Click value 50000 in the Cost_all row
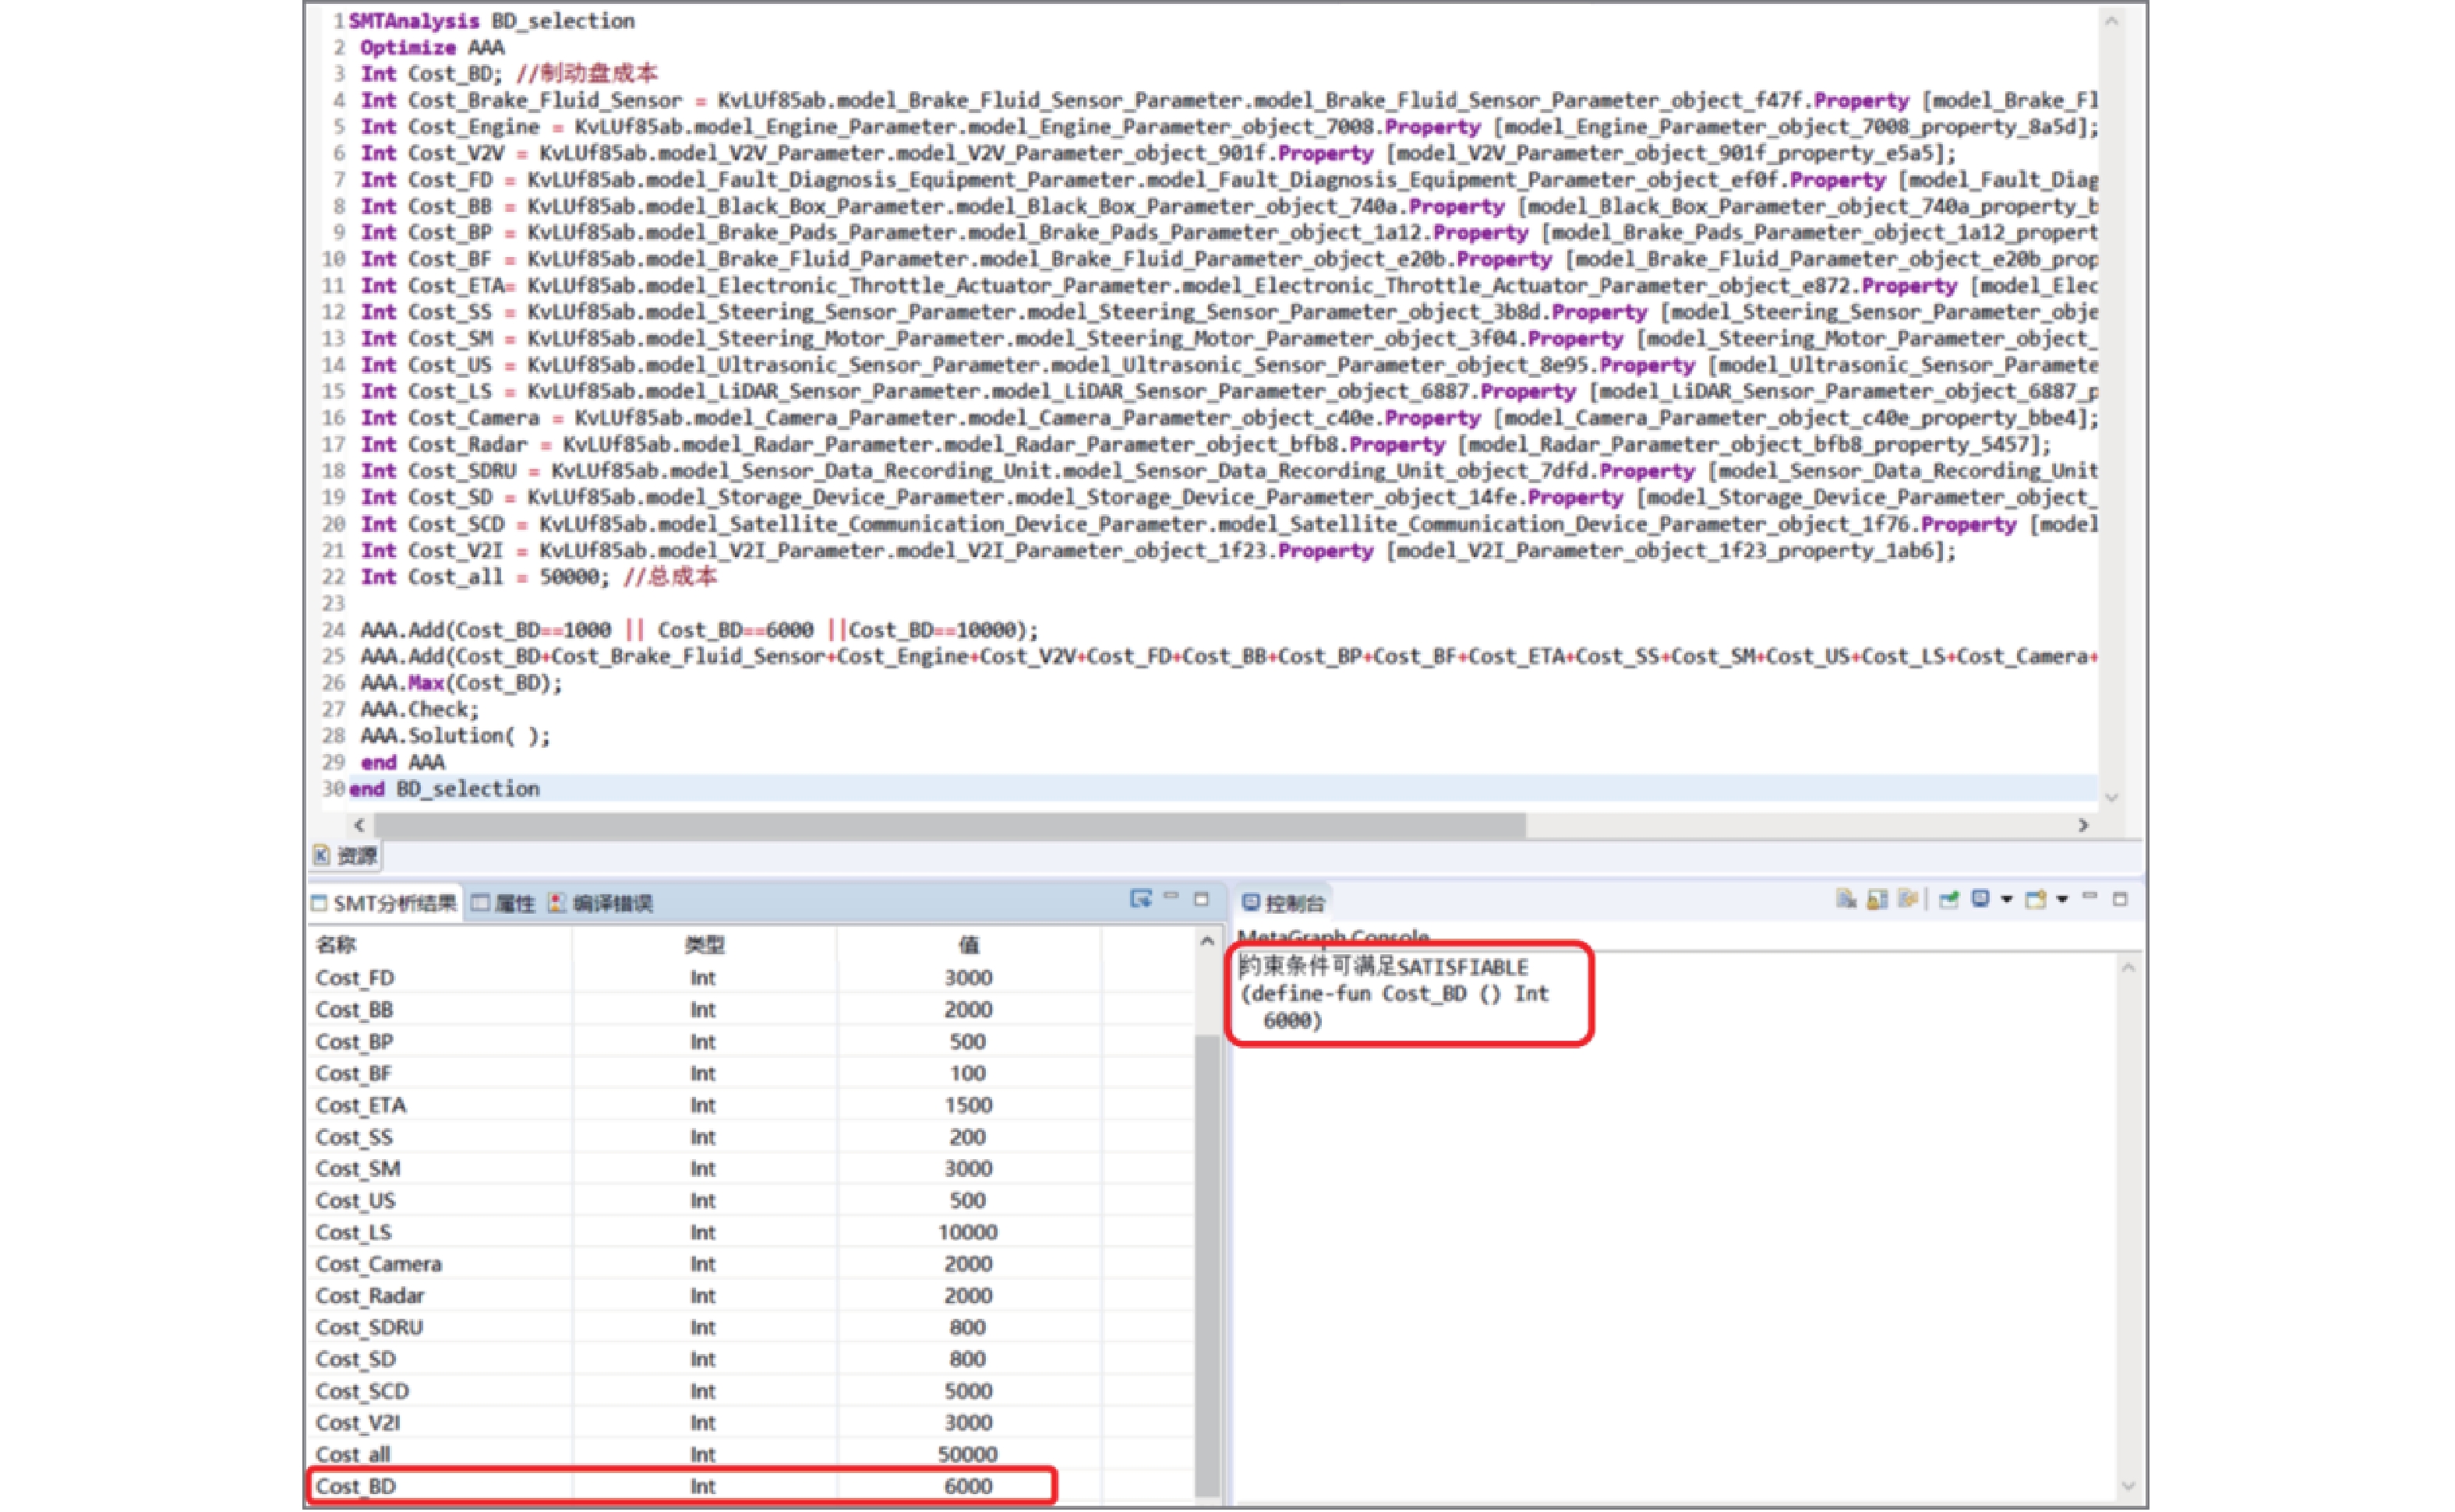This screenshot has width=2455, height=1512. click(967, 1455)
